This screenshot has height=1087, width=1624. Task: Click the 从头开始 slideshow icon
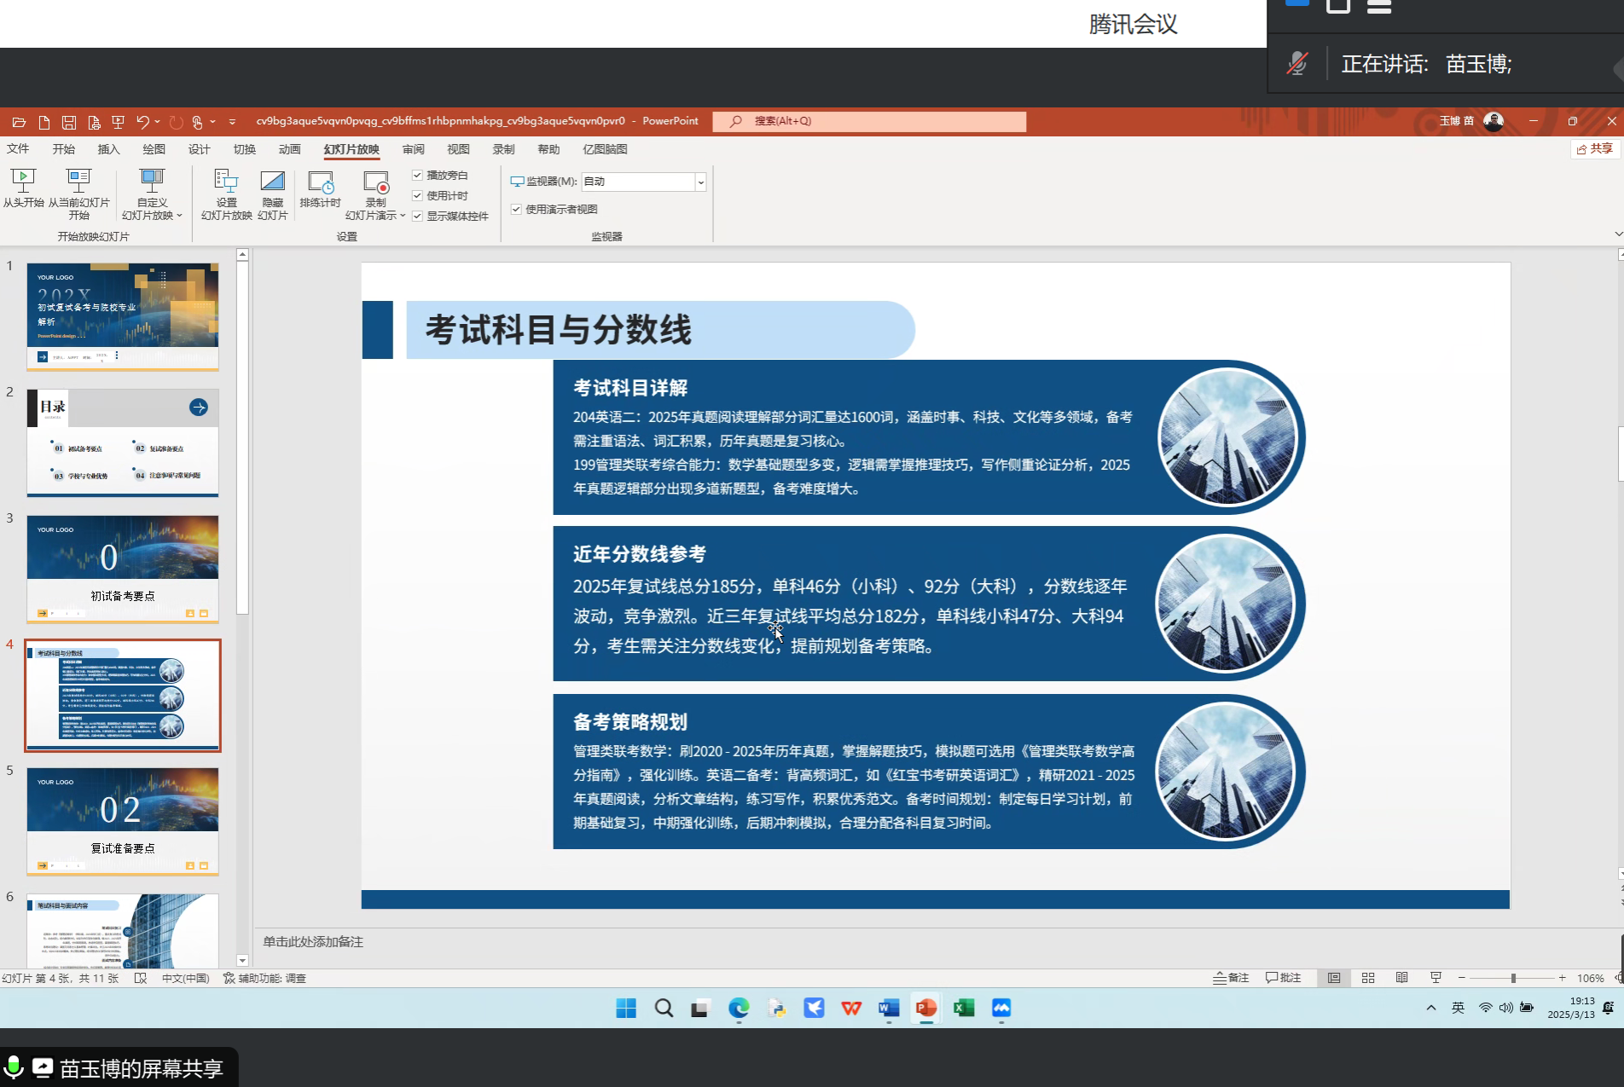tap(23, 181)
